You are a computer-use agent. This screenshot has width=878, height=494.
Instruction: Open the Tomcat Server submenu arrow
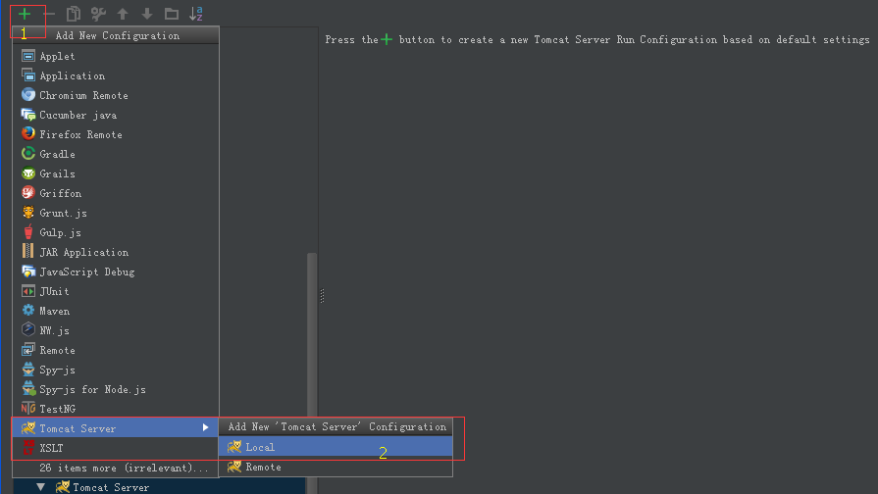point(205,428)
